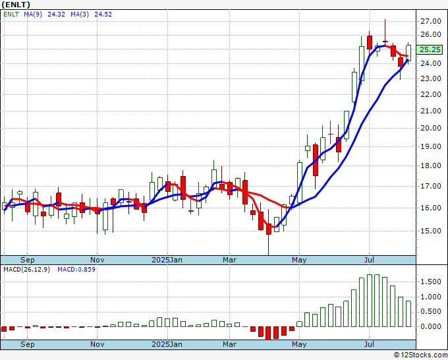Click the 22.00 price axis label

431,94
